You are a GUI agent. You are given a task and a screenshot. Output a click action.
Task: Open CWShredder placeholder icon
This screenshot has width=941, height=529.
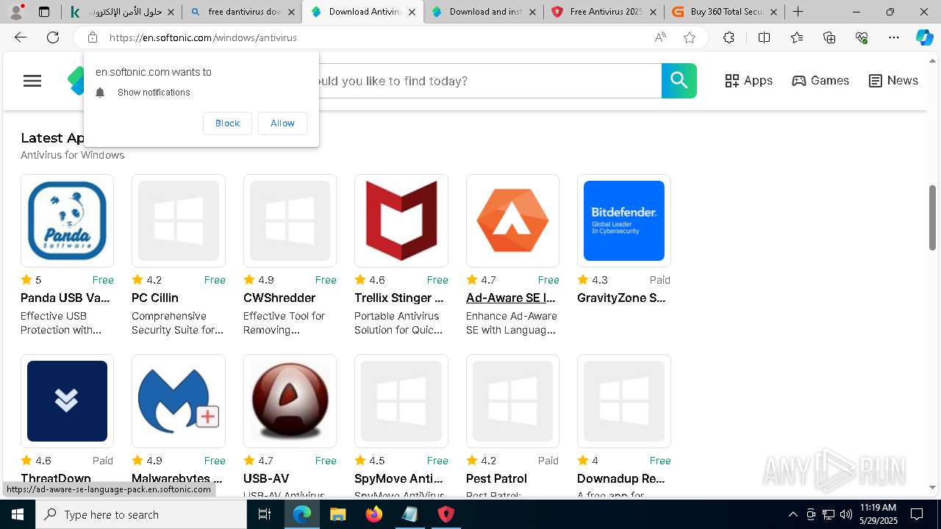point(290,220)
